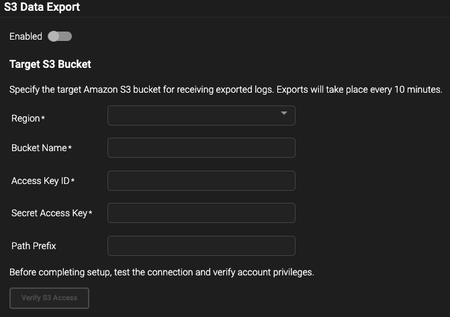Viewport: 450px width, 317px height.
Task: Open the Region dropdown
Action: [x=201, y=115]
